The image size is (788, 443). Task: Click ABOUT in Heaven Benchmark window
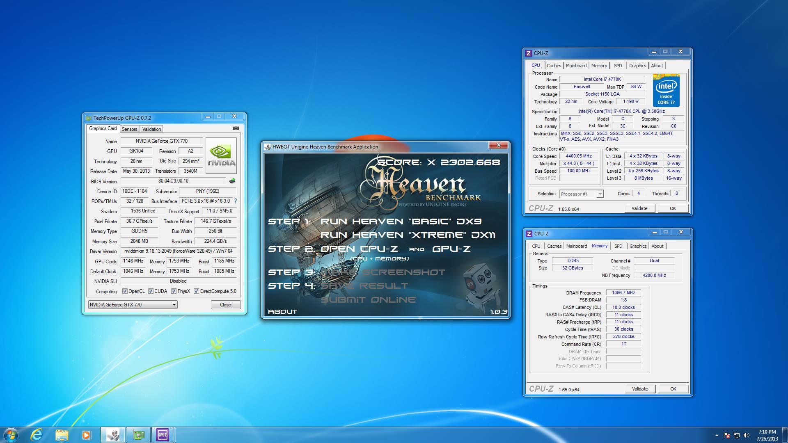282,312
